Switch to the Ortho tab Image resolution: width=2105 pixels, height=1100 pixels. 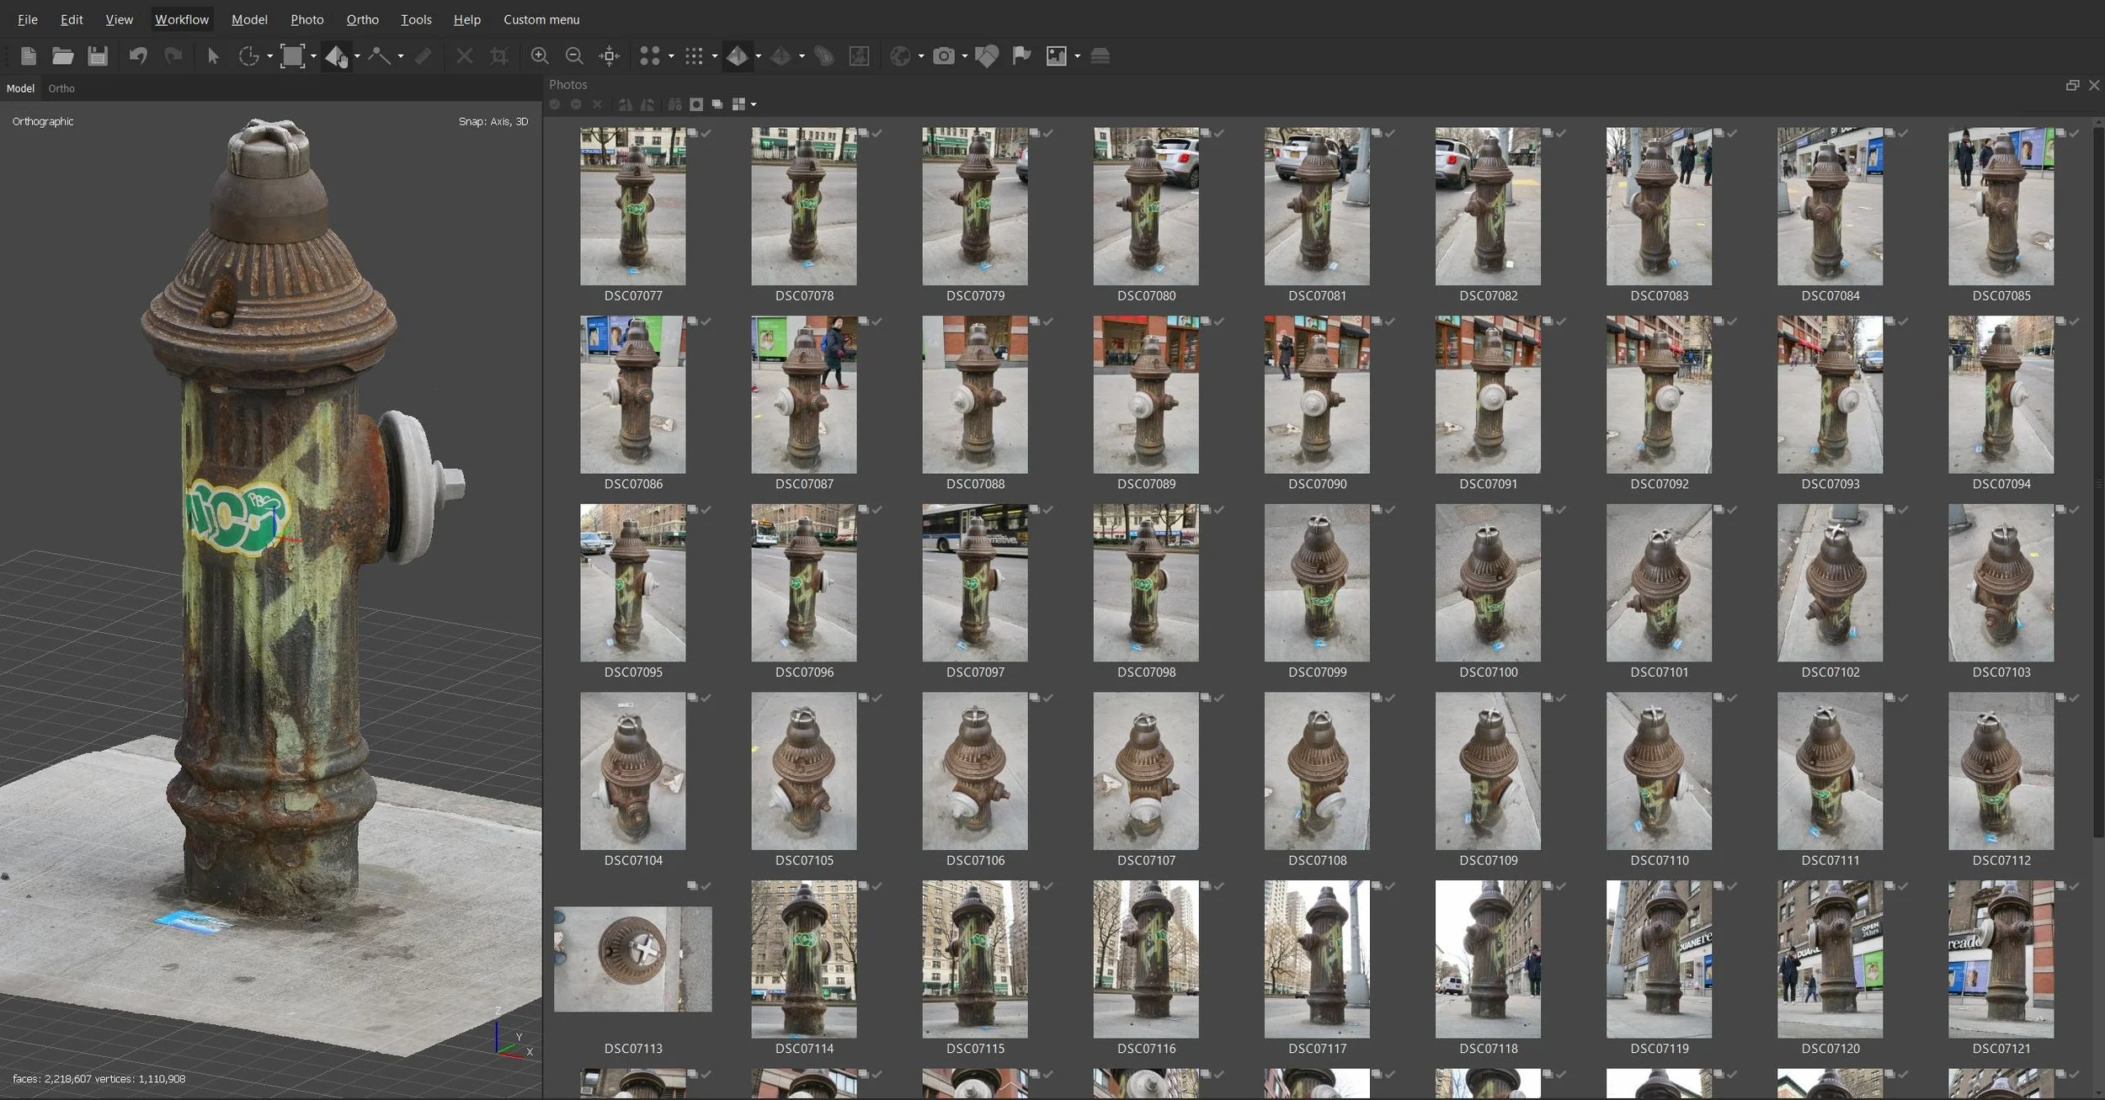(x=61, y=88)
